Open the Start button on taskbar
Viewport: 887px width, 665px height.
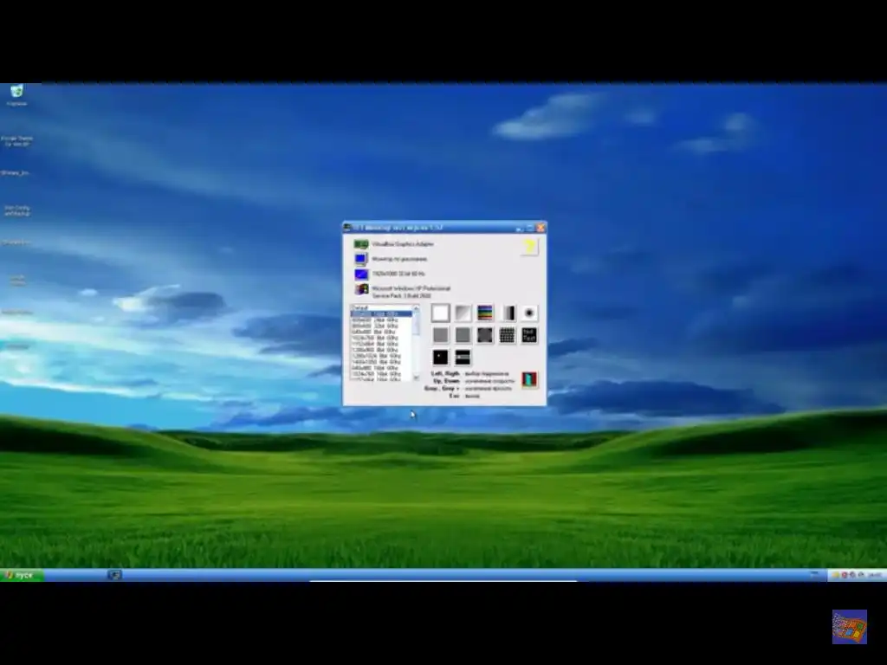click(22, 575)
